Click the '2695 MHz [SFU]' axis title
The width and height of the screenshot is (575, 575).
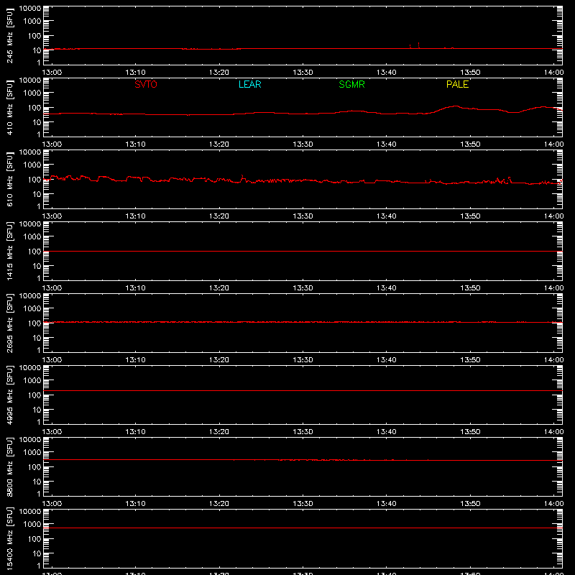10,323
